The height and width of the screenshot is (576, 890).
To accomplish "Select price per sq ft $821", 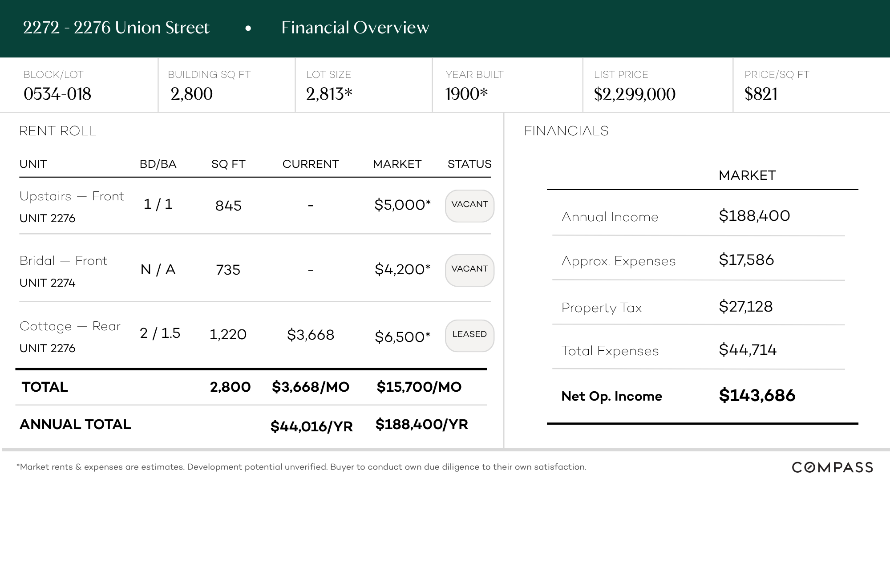I will (x=761, y=94).
